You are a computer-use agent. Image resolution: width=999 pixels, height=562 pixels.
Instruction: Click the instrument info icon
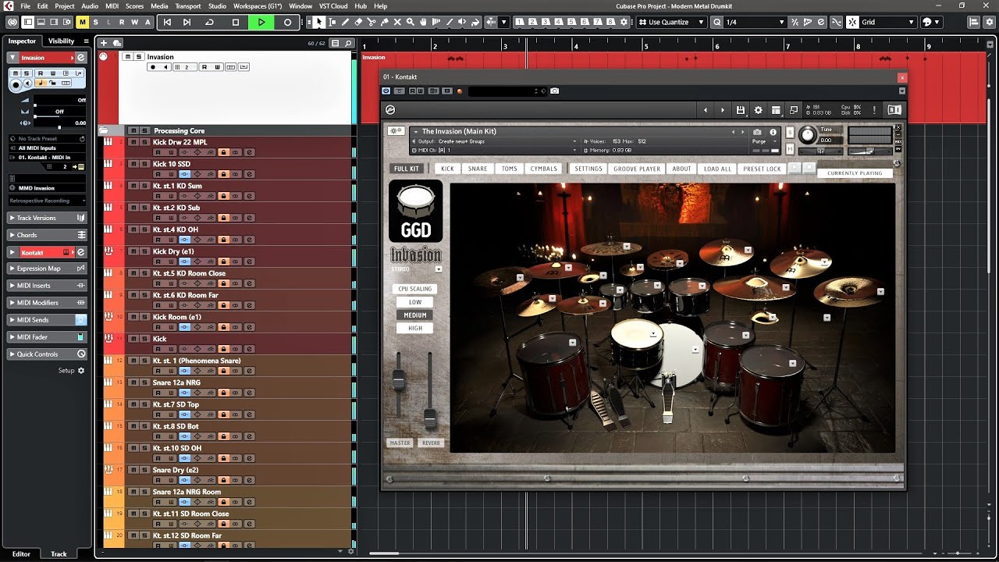click(773, 132)
